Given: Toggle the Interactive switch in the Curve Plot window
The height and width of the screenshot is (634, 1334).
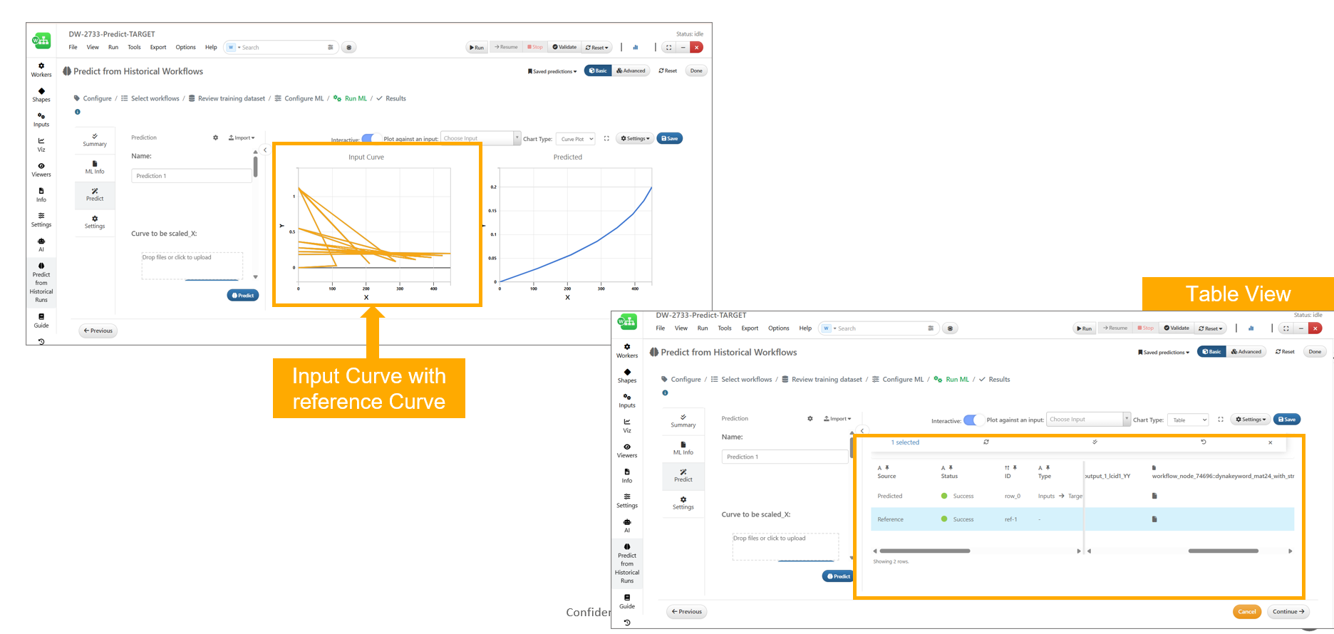Looking at the screenshot, I should [369, 139].
